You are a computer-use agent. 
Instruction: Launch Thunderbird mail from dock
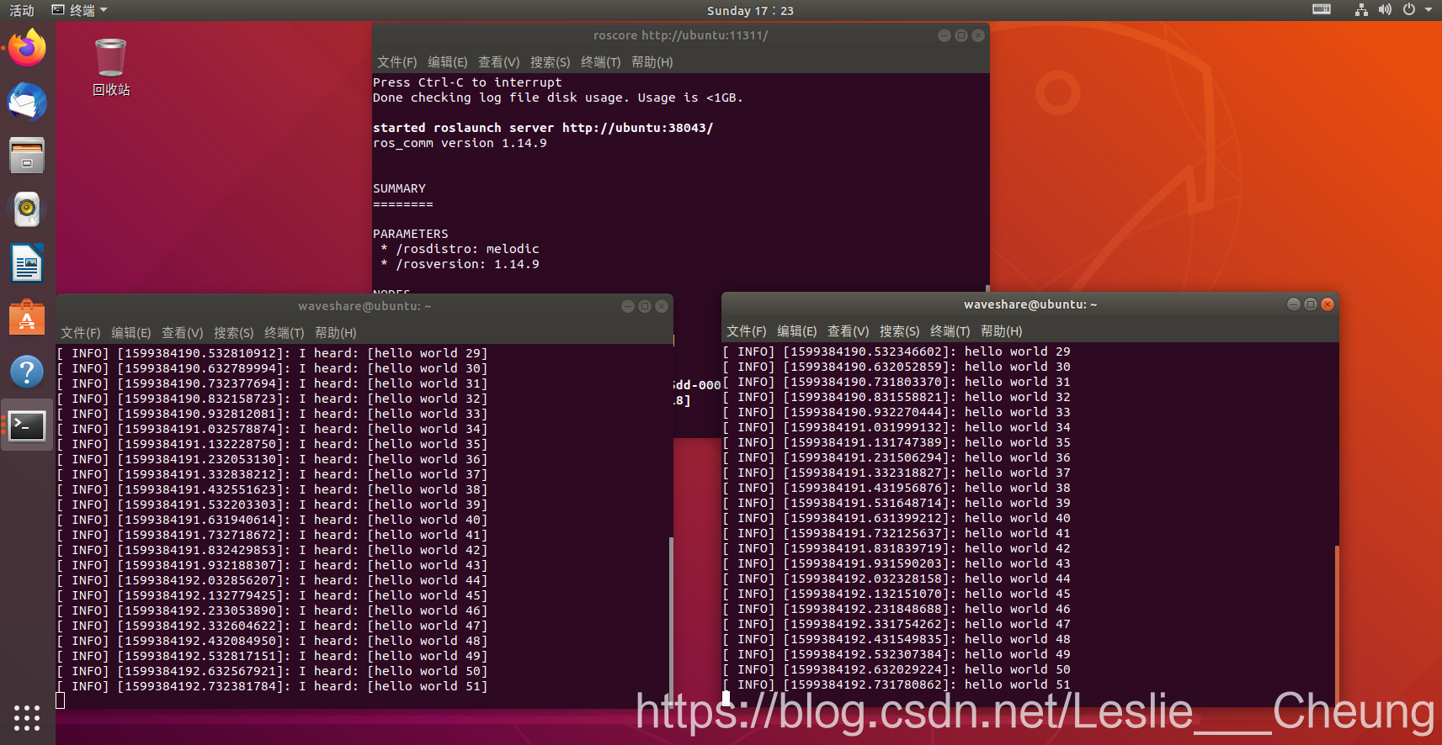pos(27,102)
